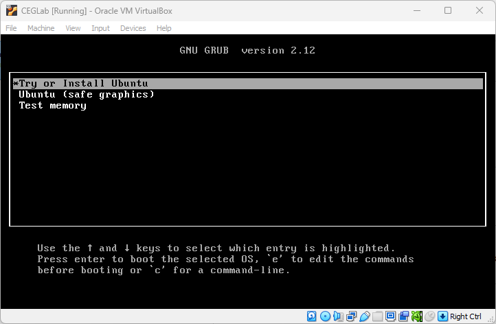Open the File menu
This screenshot has height=324, width=496.
pos(11,28)
